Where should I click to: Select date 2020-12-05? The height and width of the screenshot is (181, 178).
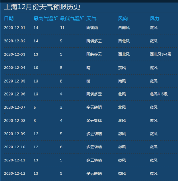click(x=14, y=81)
